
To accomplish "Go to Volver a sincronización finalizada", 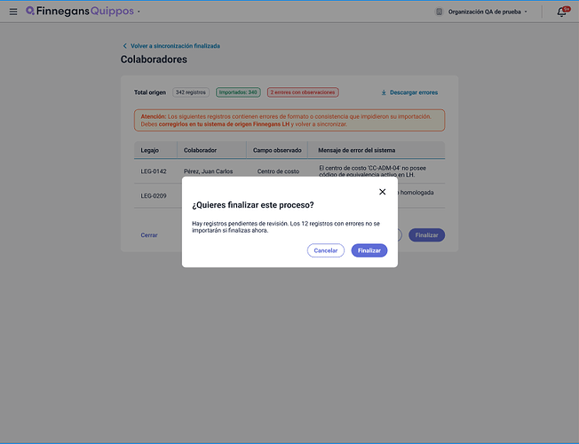I will [175, 46].
